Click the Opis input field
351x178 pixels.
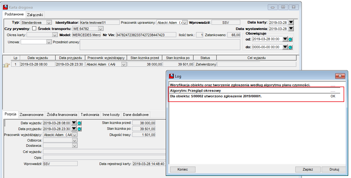104,158
